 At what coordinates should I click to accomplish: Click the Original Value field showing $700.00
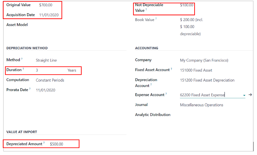(46, 5)
